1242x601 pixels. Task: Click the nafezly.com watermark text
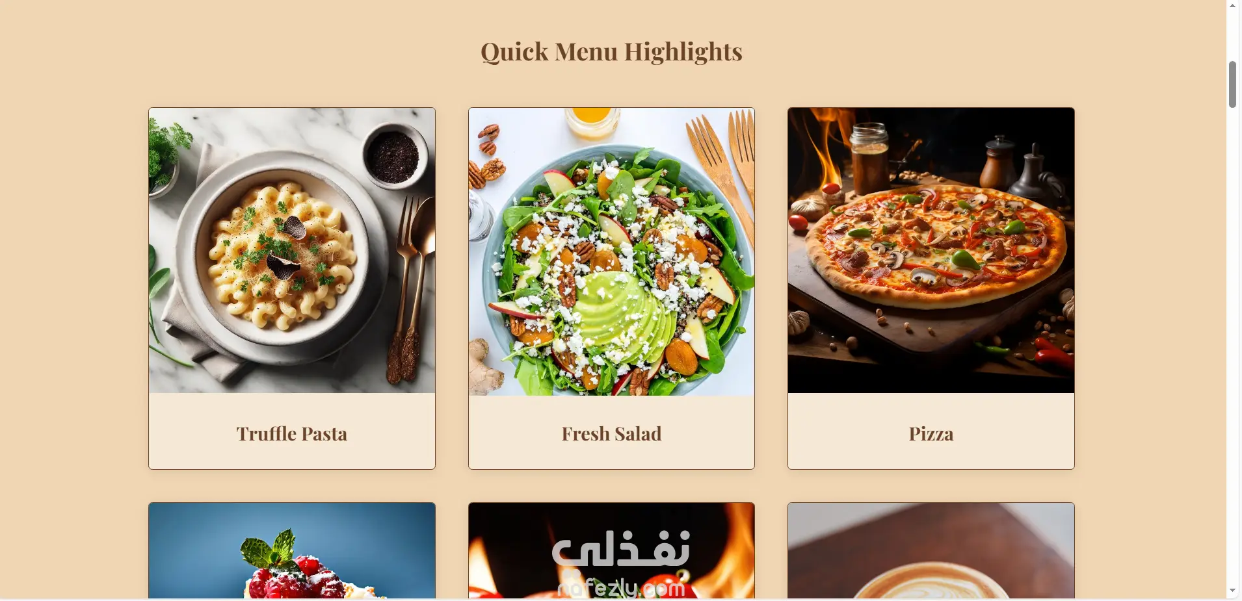pyautogui.click(x=621, y=588)
